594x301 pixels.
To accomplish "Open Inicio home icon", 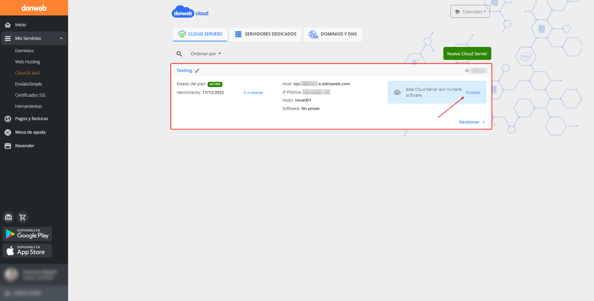I will tap(8, 25).
